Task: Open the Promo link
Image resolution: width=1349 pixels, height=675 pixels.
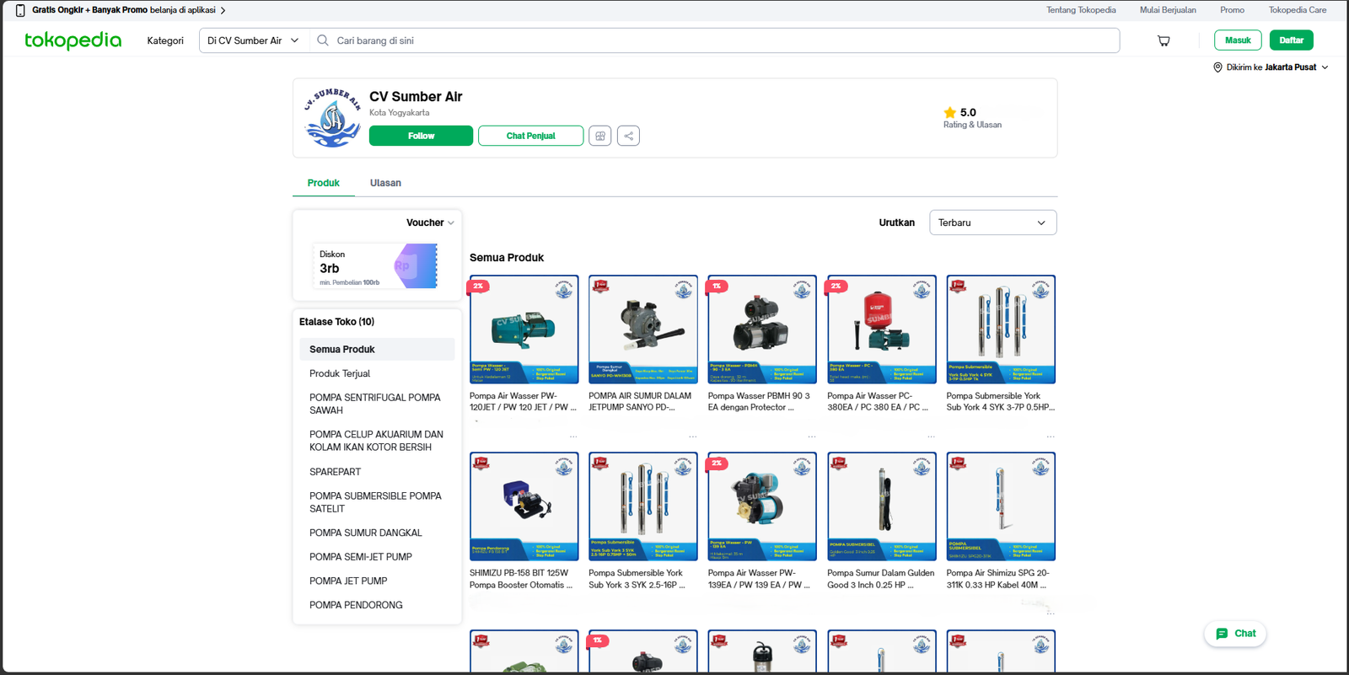Action: (1232, 10)
